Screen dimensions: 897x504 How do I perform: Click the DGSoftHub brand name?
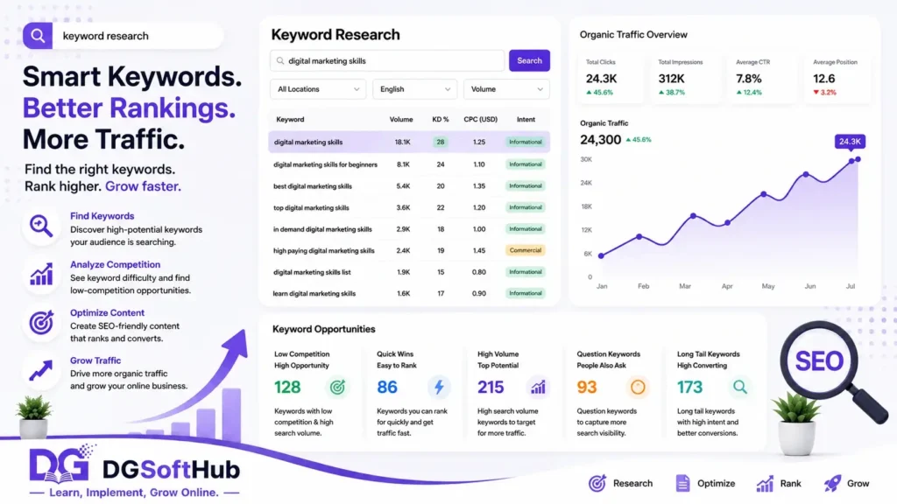click(x=171, y=470)
